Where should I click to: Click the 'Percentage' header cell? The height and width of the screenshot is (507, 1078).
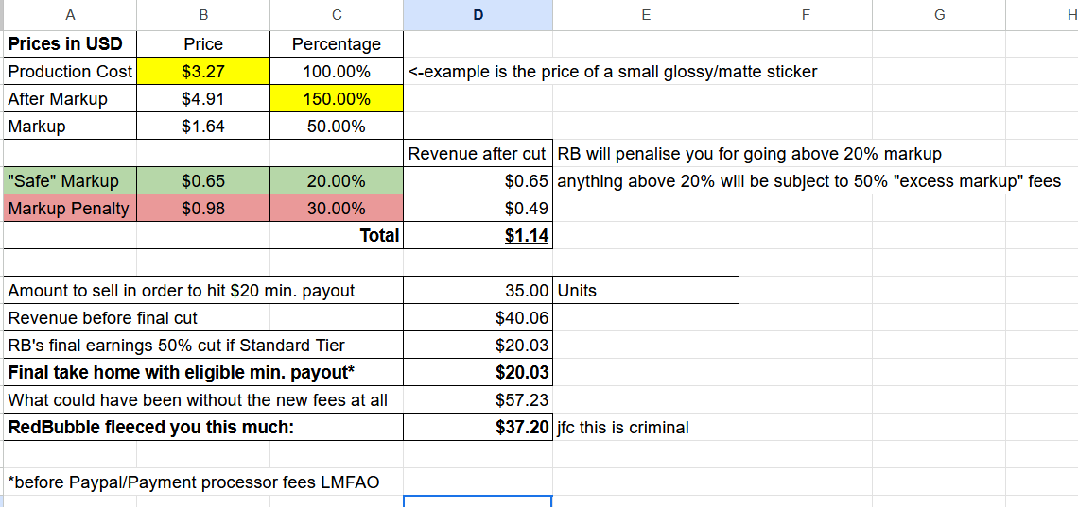(x=337, y=44)
